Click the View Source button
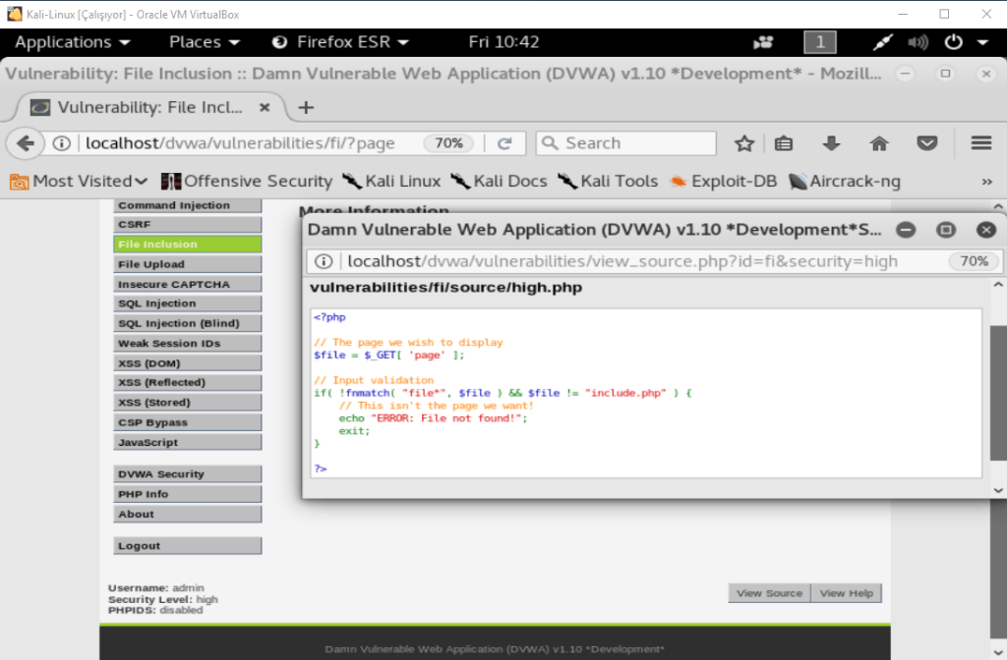1007x660 pixels. 769,593
